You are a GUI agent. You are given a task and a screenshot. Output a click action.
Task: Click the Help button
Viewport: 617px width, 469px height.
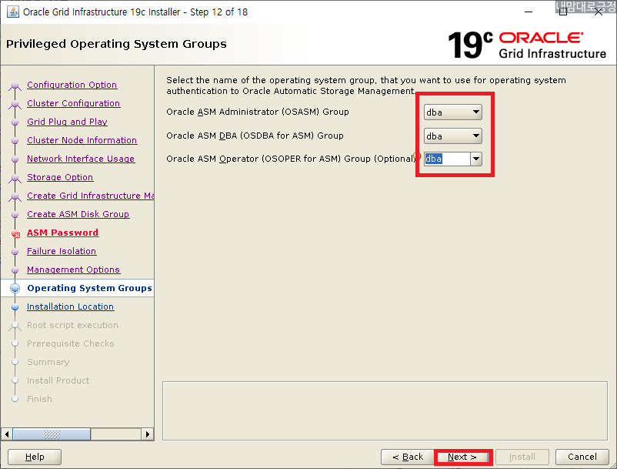click(35, 457)
